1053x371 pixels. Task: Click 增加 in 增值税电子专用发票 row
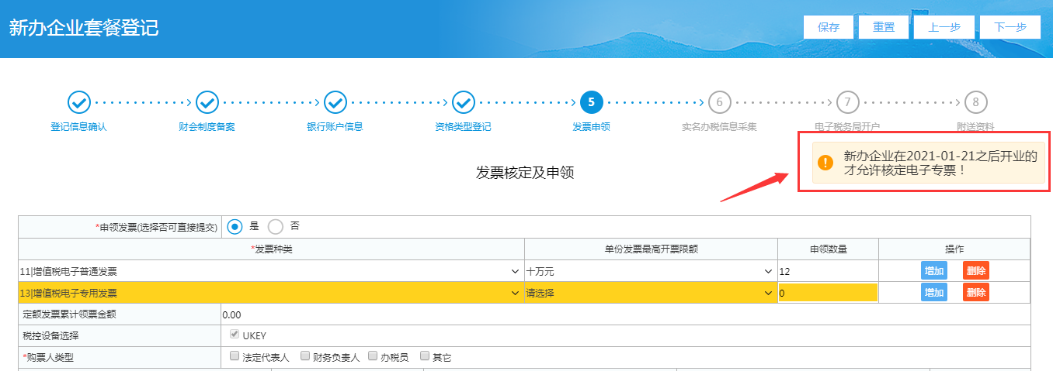click(x=934, y=292)
